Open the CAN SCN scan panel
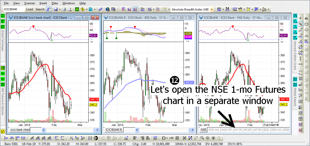This screenshot has height=146, width=310. 295,16
